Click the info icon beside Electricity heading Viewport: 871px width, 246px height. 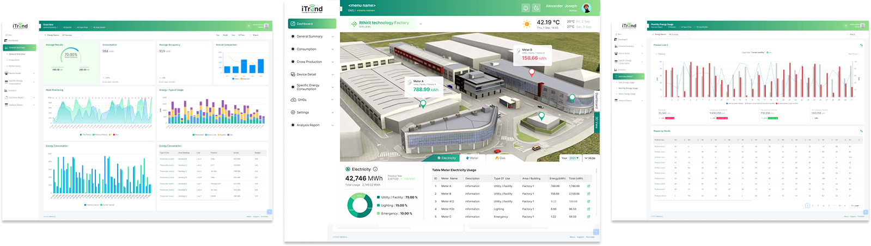(375, 169)
